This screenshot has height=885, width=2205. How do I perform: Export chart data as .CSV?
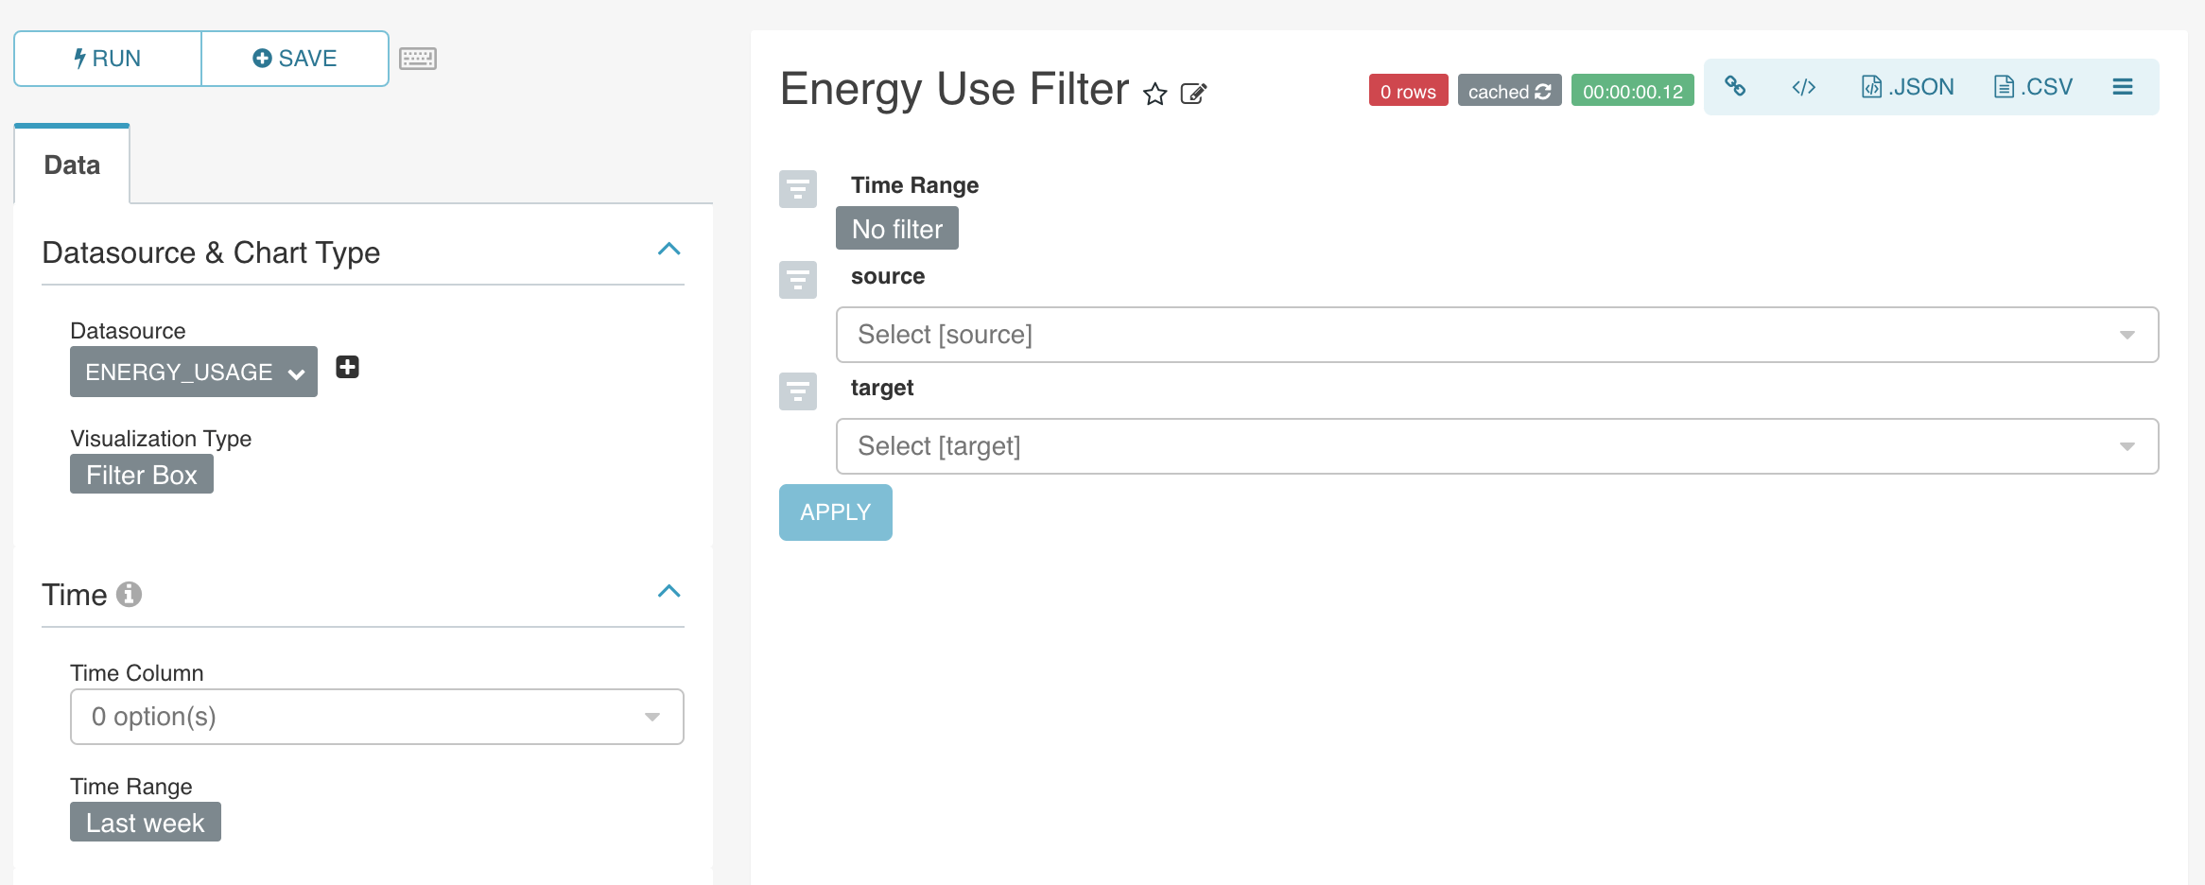2033,87
